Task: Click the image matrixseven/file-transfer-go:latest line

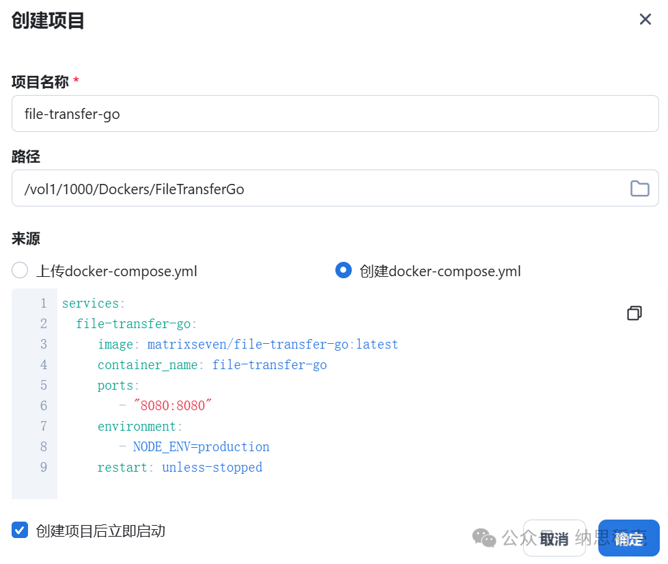Action: coord(247,344)
